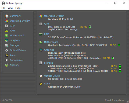The height and width of the screenshot is (103, 129).
Task: Click the Windows flag icon beside Operating System heading
Action: (x=41, y=16)
